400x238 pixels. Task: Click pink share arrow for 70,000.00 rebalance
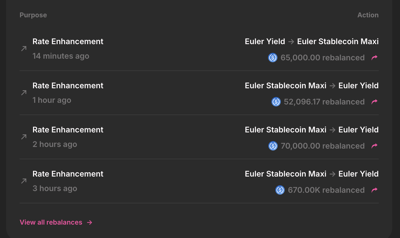[374, 146]
